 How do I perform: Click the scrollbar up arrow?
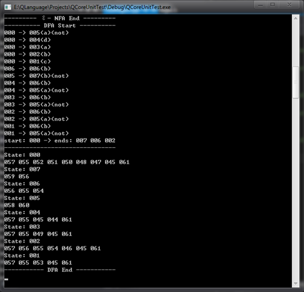pos(295,18)
